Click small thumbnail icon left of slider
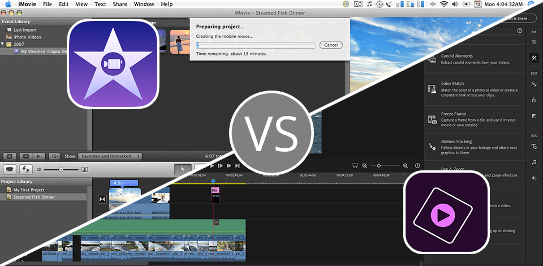Viewport: 543px width, 266px height. (x=39, y=170)
